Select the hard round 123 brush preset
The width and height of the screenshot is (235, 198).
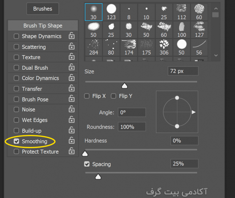(111, 12)
